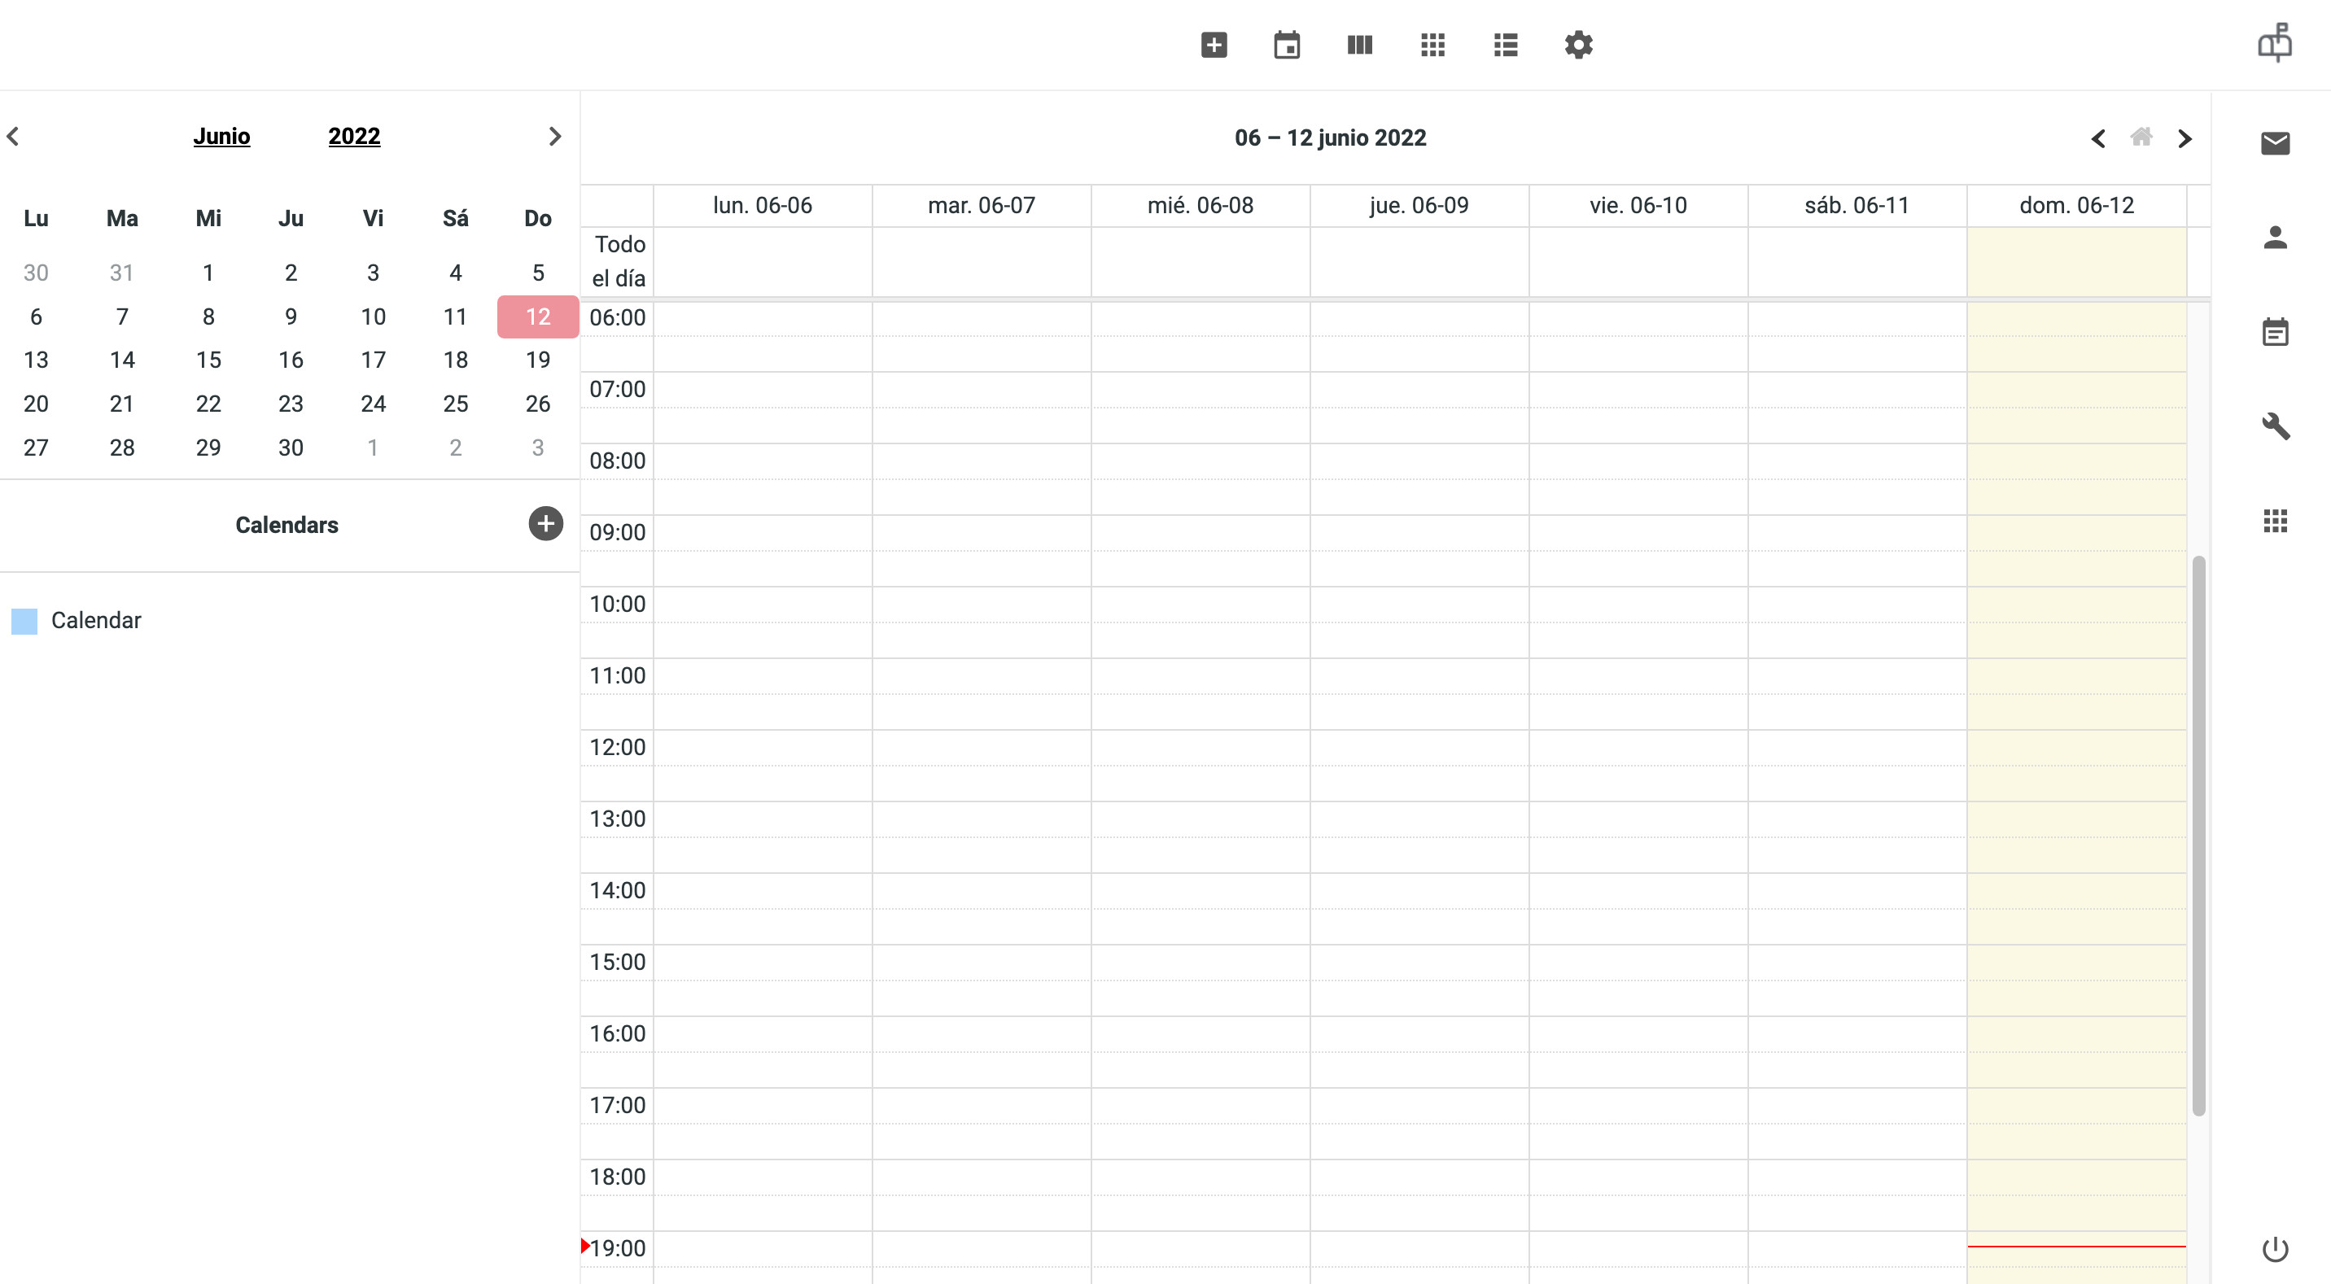Viewport: 2331px width, 1284px height.
Task: Click the Todo el día label
Action: point(619,261)
